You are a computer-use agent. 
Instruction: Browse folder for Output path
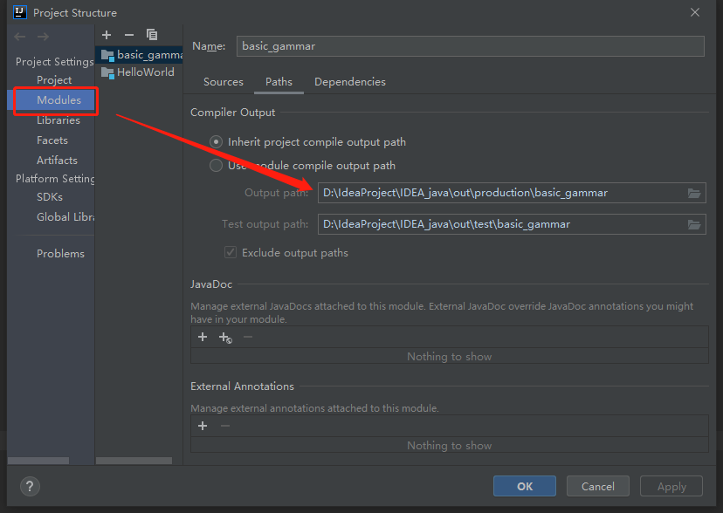coord(694,193)
